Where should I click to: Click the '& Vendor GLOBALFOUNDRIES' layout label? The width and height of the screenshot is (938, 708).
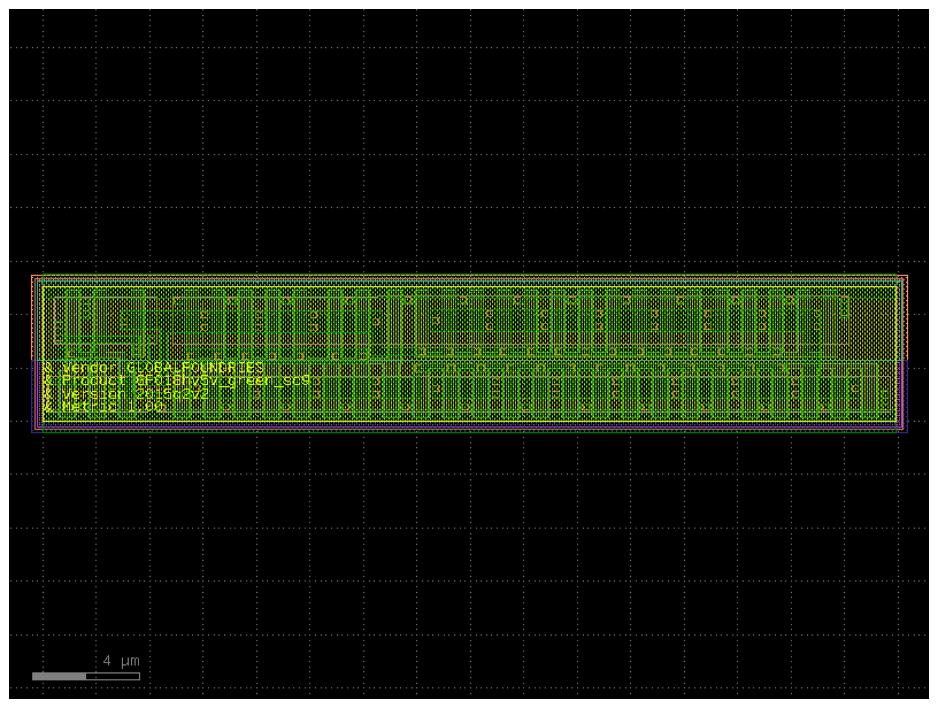pos(153,367)
